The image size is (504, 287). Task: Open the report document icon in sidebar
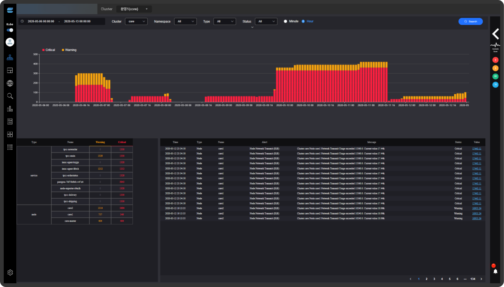point(10,122)
